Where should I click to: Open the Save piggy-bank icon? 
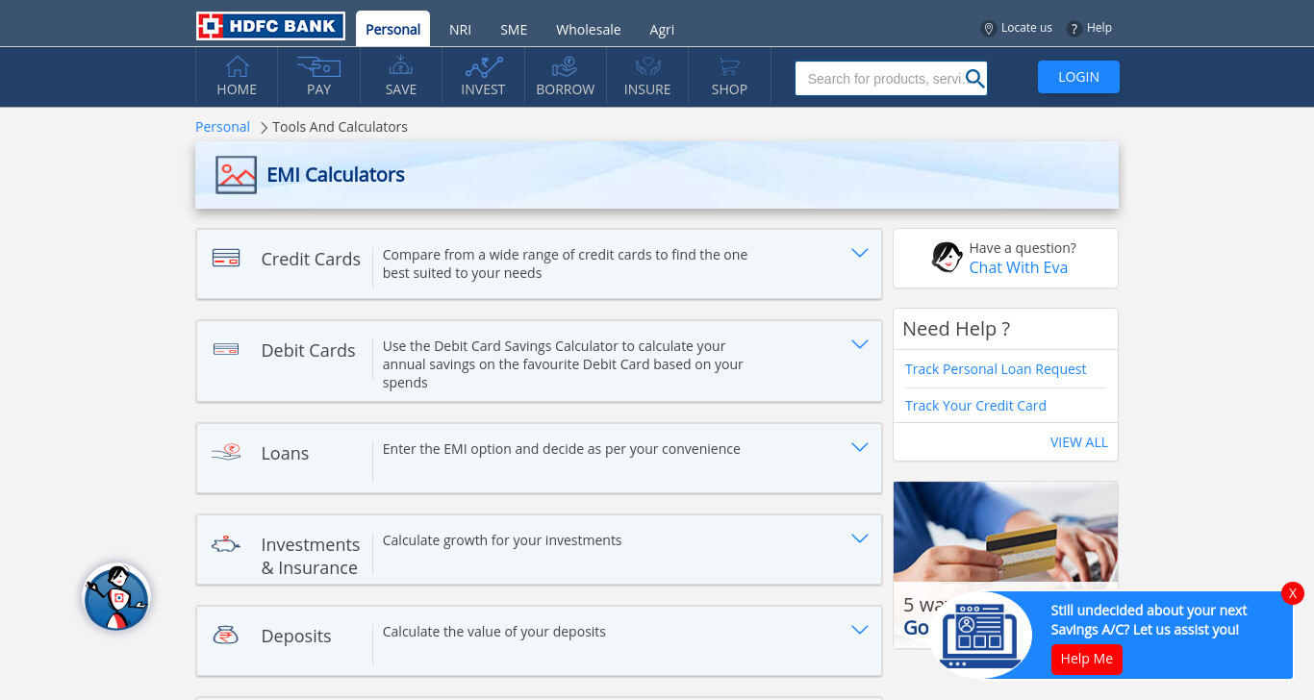point(401,66)
